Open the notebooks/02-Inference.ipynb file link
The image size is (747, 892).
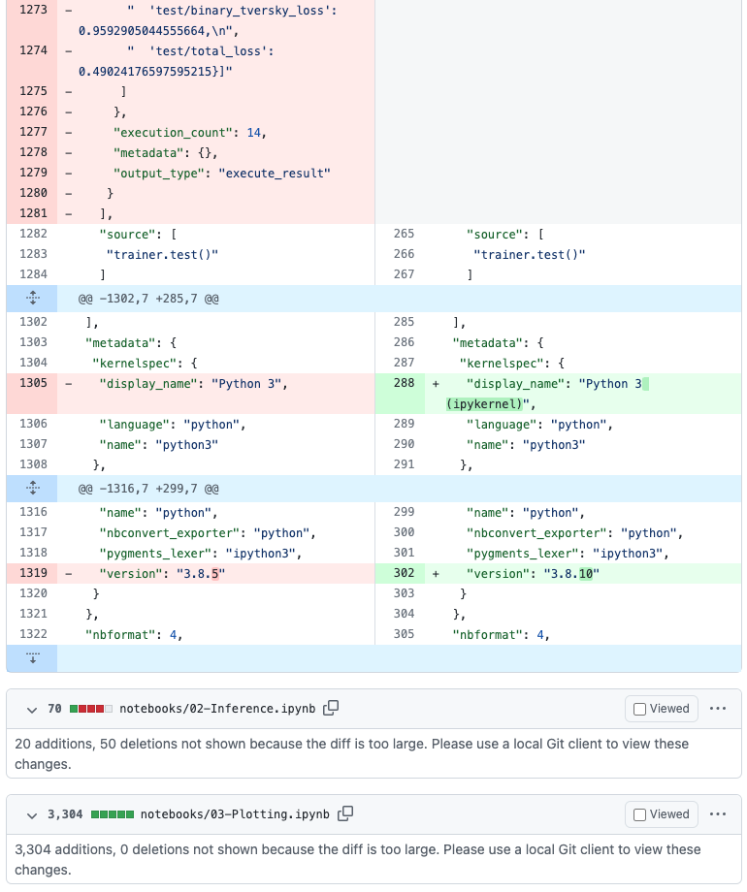point(217,709)
